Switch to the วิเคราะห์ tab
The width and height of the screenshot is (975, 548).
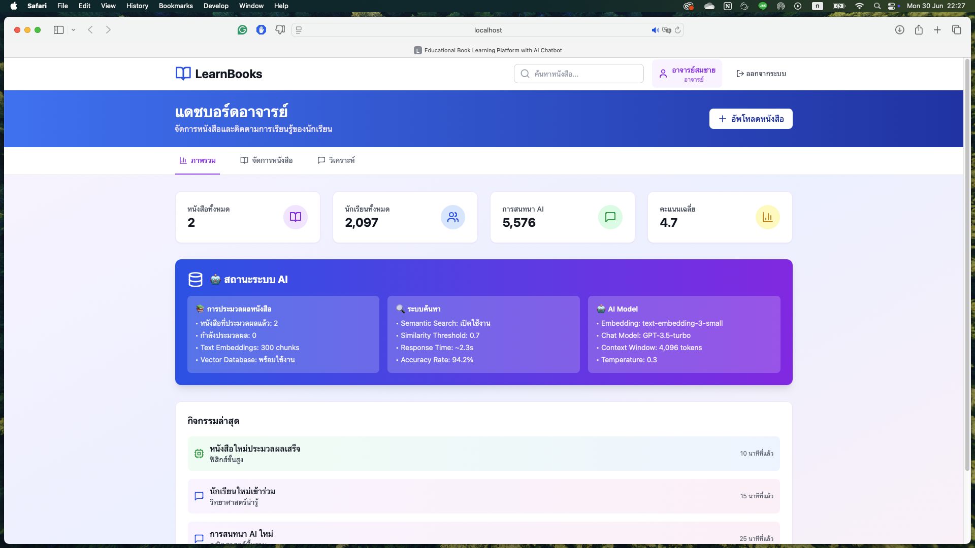point(336,160)
